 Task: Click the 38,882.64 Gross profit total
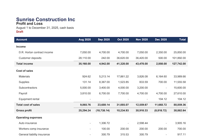tap(180, 111)
